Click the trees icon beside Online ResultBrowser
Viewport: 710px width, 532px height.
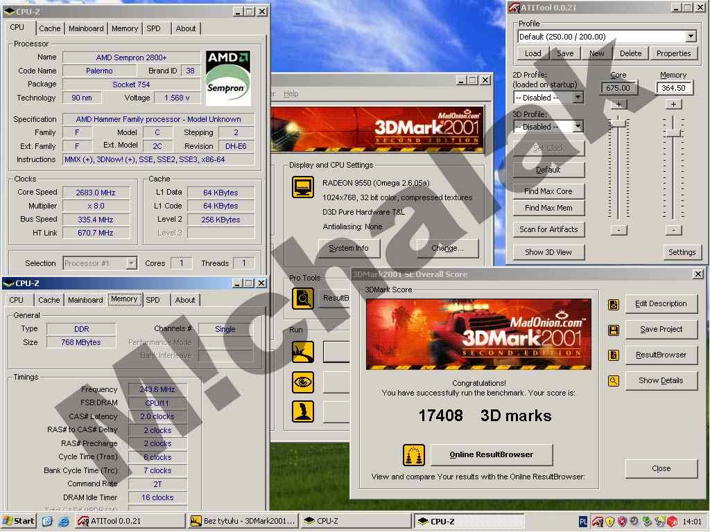(x=414, y=454)
